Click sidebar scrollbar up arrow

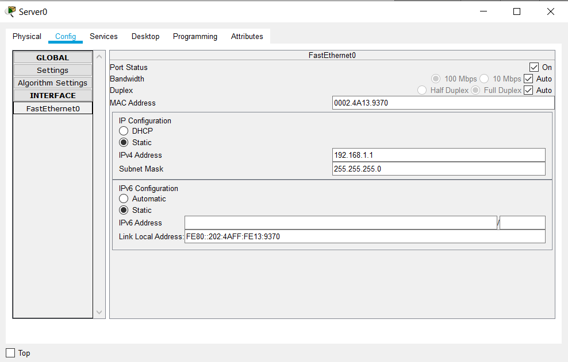(x=99, y=57)
